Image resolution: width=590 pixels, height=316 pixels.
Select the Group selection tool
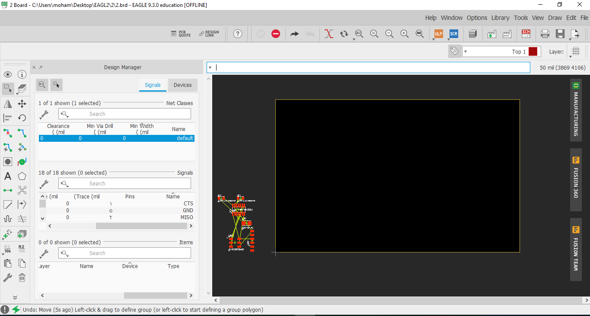8,89
